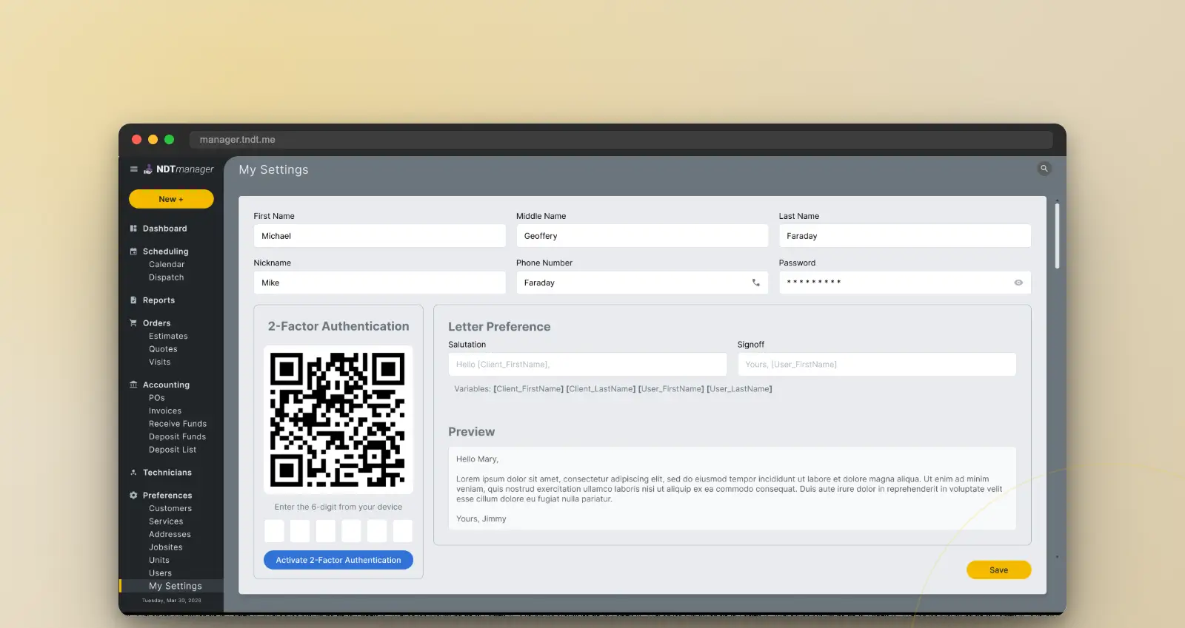Open Receive Funds
Screen dimensions: 1185x628
[177, 424]
